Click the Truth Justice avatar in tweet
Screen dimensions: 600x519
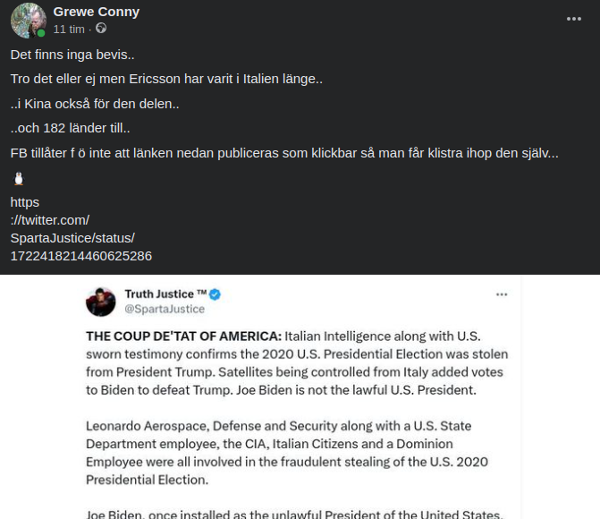point(100,302)
